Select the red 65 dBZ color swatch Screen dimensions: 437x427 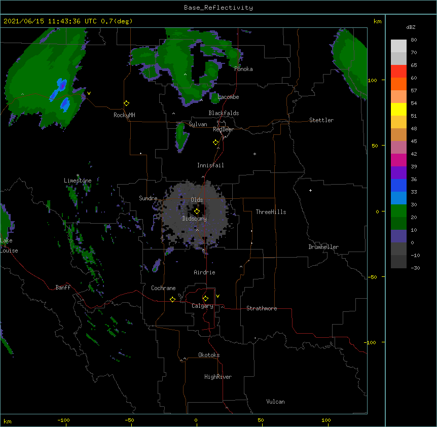(398, 71)
